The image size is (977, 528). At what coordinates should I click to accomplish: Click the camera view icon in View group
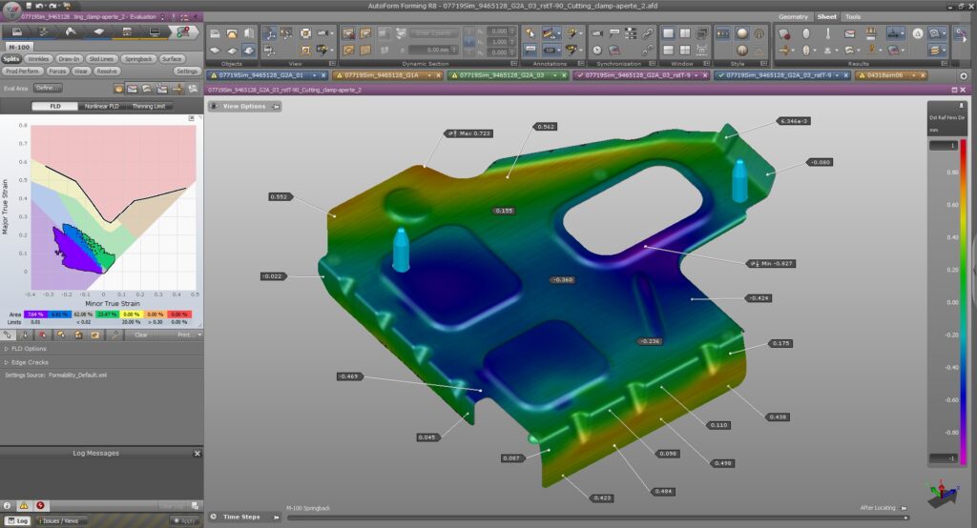(x=323, y=33)
